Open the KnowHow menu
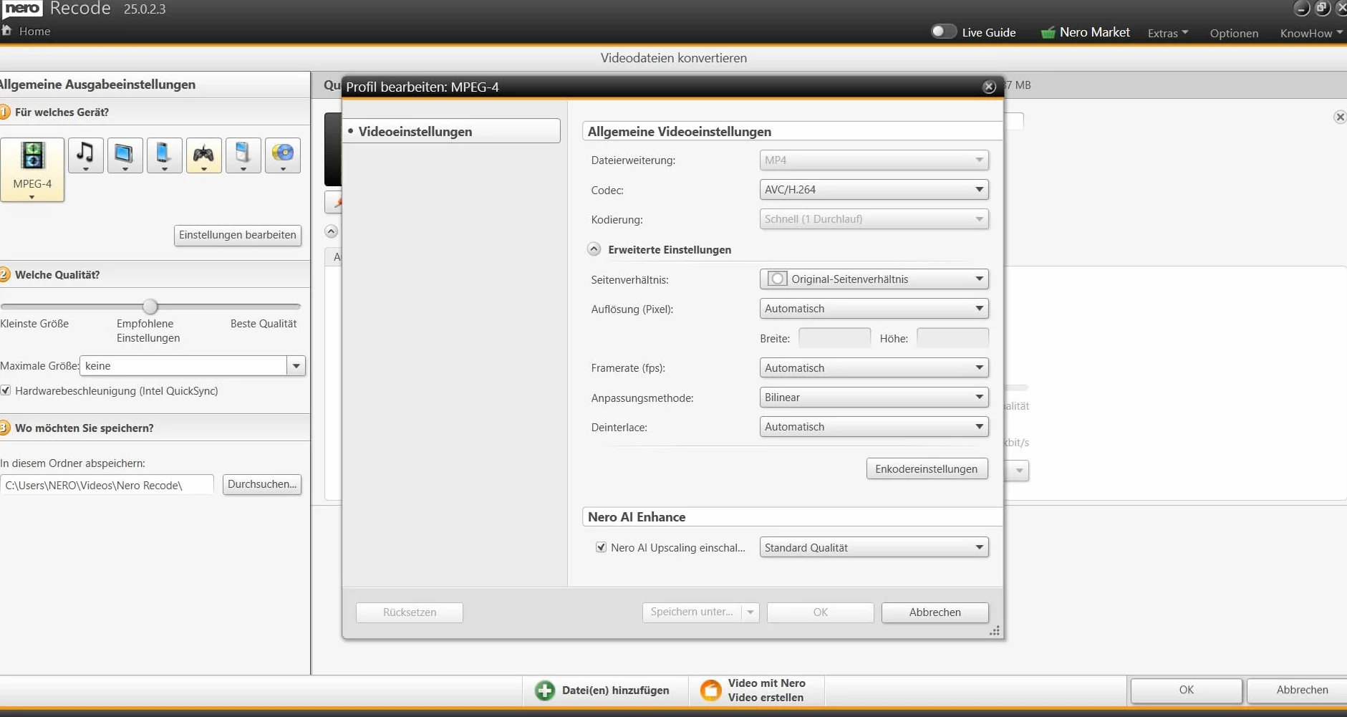 1311,33
